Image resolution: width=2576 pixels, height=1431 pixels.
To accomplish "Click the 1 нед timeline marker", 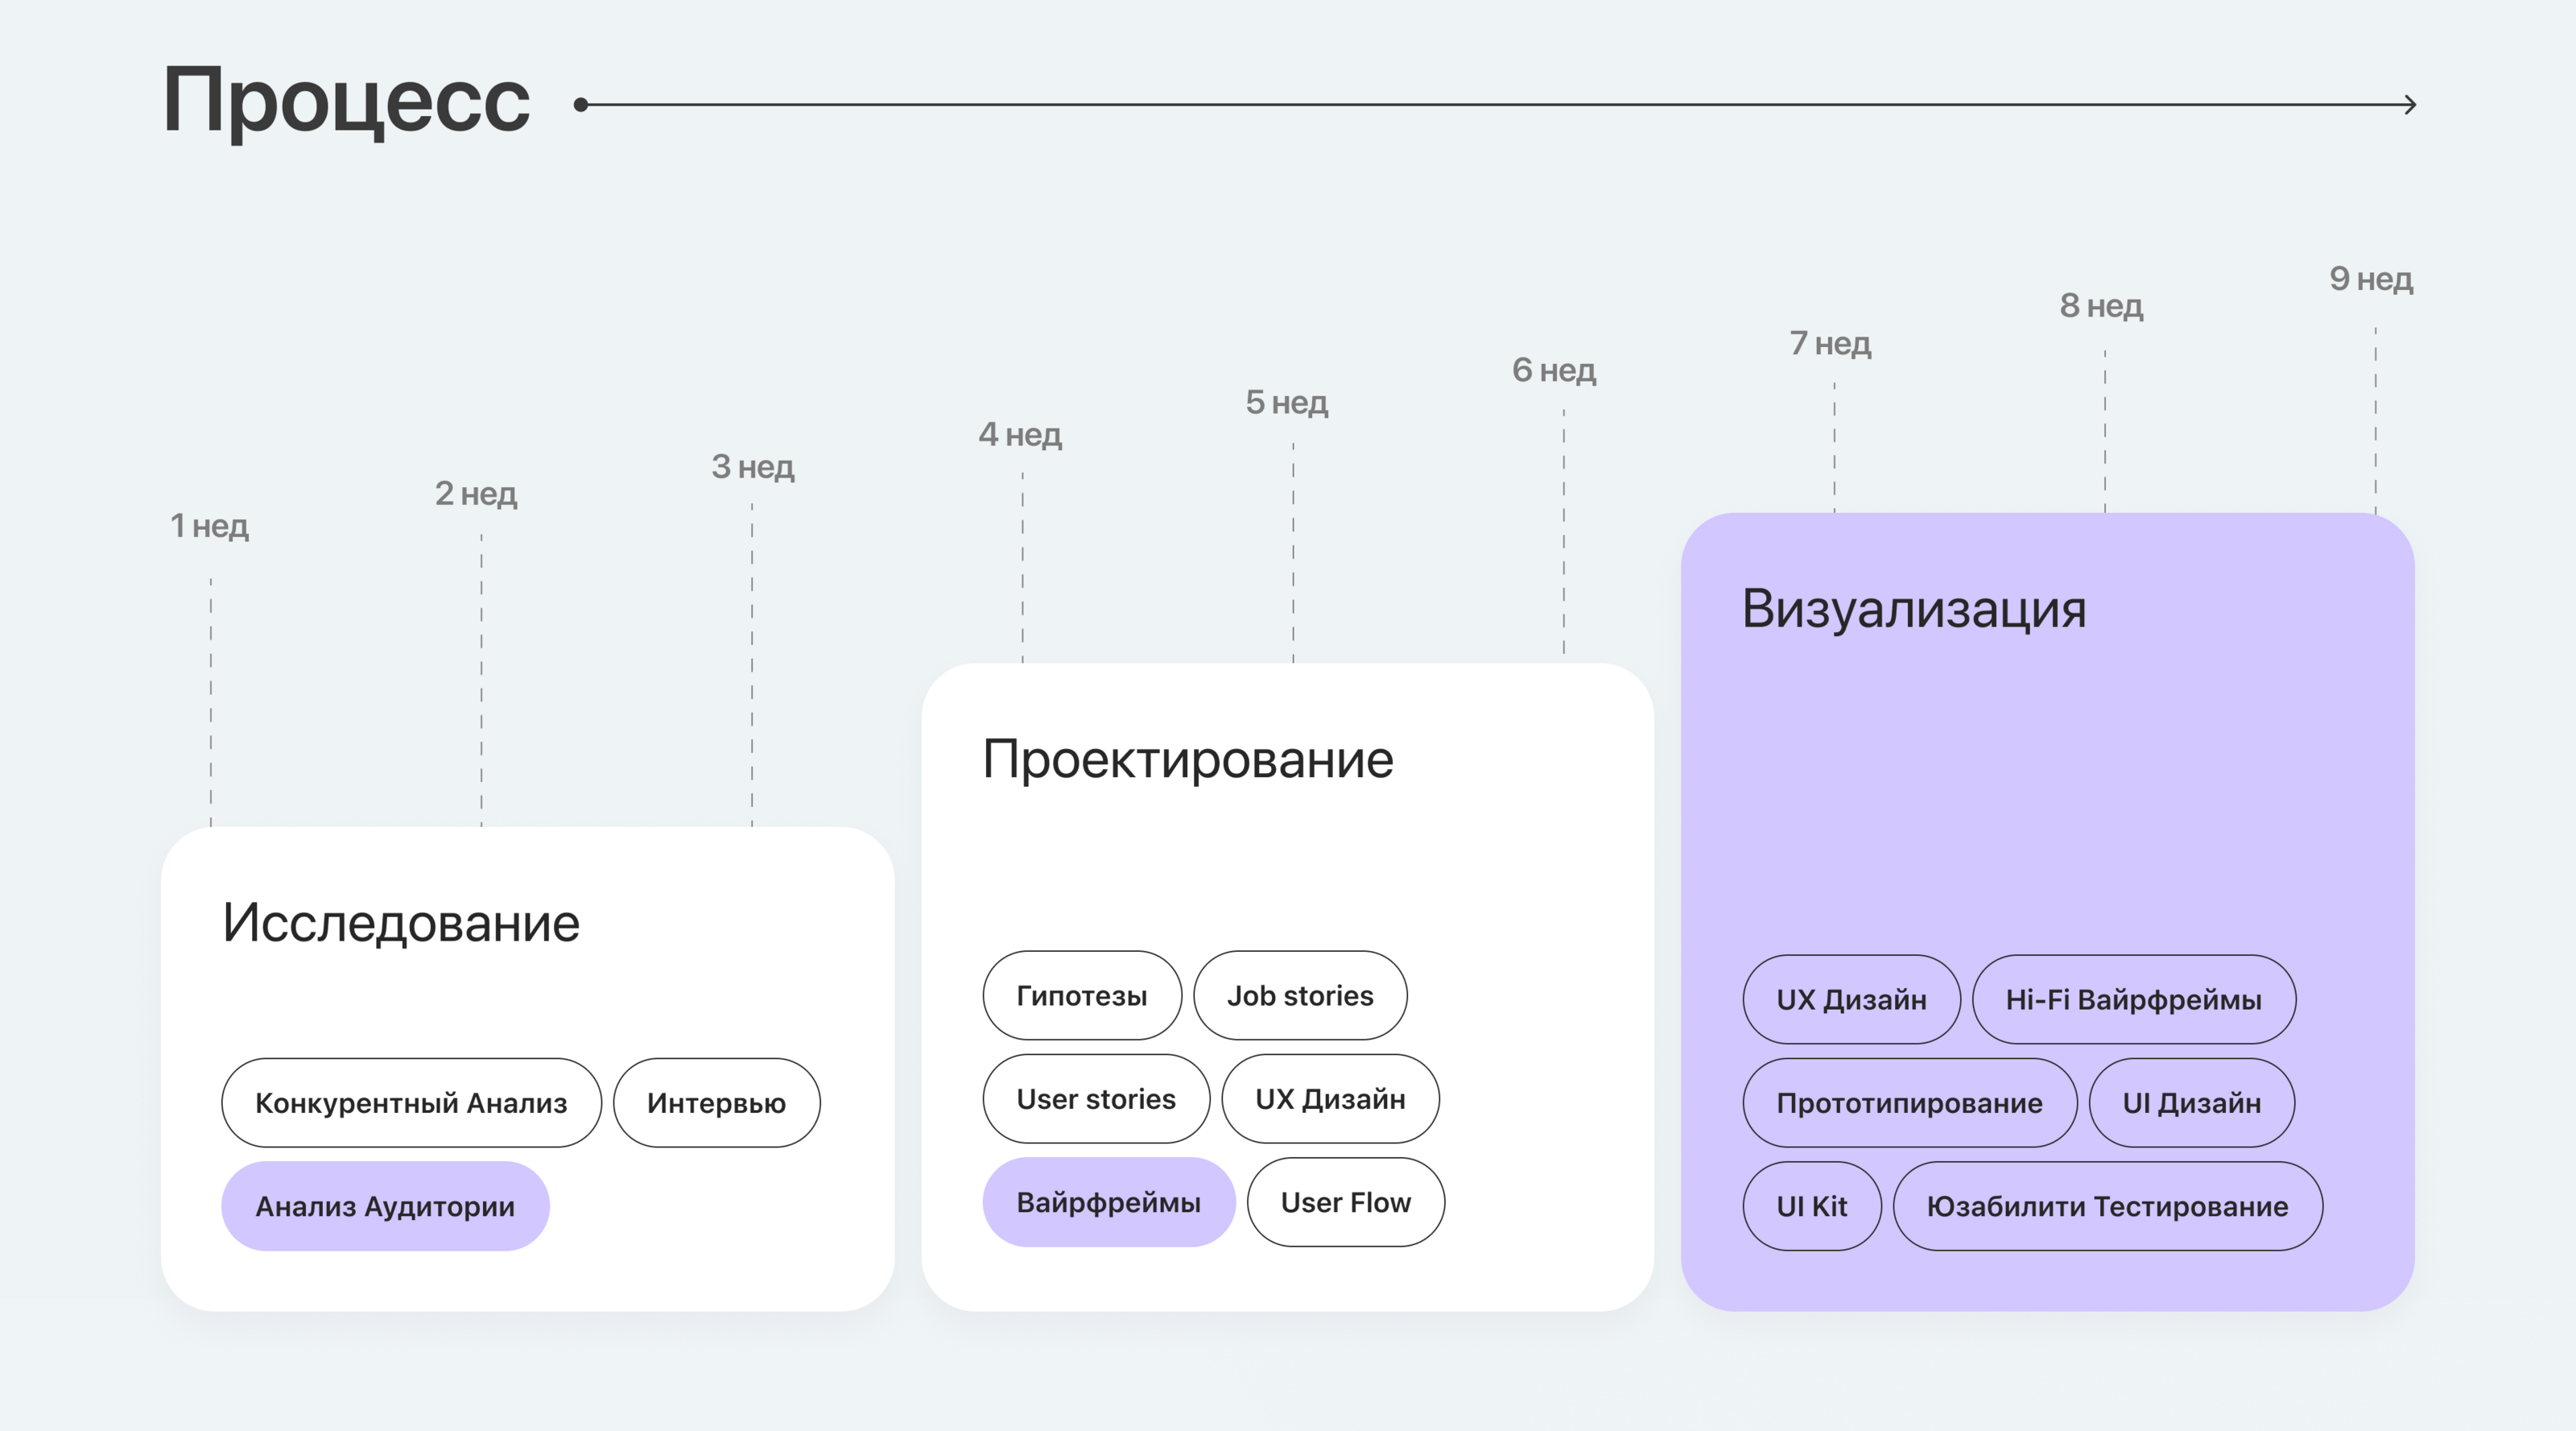I will [x=209, y=525].
